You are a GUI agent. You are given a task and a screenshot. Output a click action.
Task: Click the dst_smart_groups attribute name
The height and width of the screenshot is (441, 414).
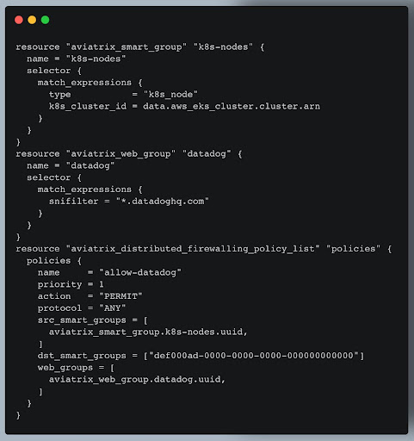(x=82, y=356)
